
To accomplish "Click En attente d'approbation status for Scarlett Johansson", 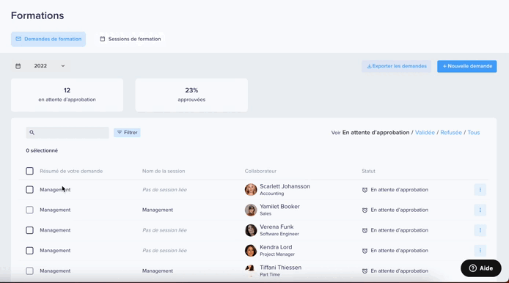I will pos(399,190).
